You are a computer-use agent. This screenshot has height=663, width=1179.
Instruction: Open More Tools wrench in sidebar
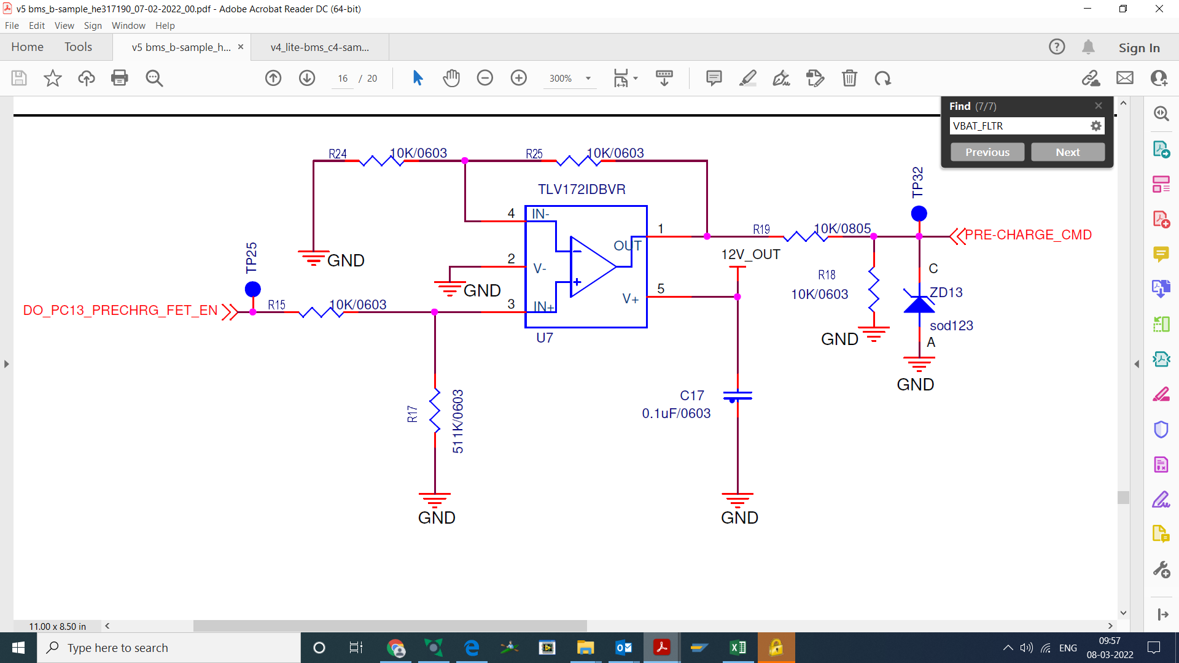pyautogui.click(x=1161, y=570)
